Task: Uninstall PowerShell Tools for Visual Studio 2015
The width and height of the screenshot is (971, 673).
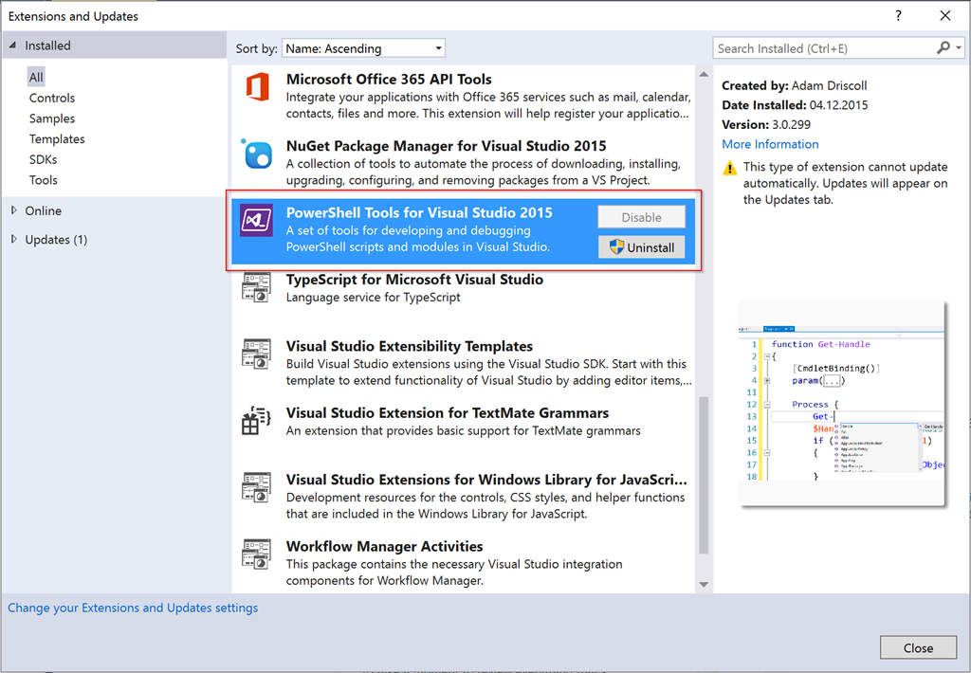Action: tap(641, 247)
